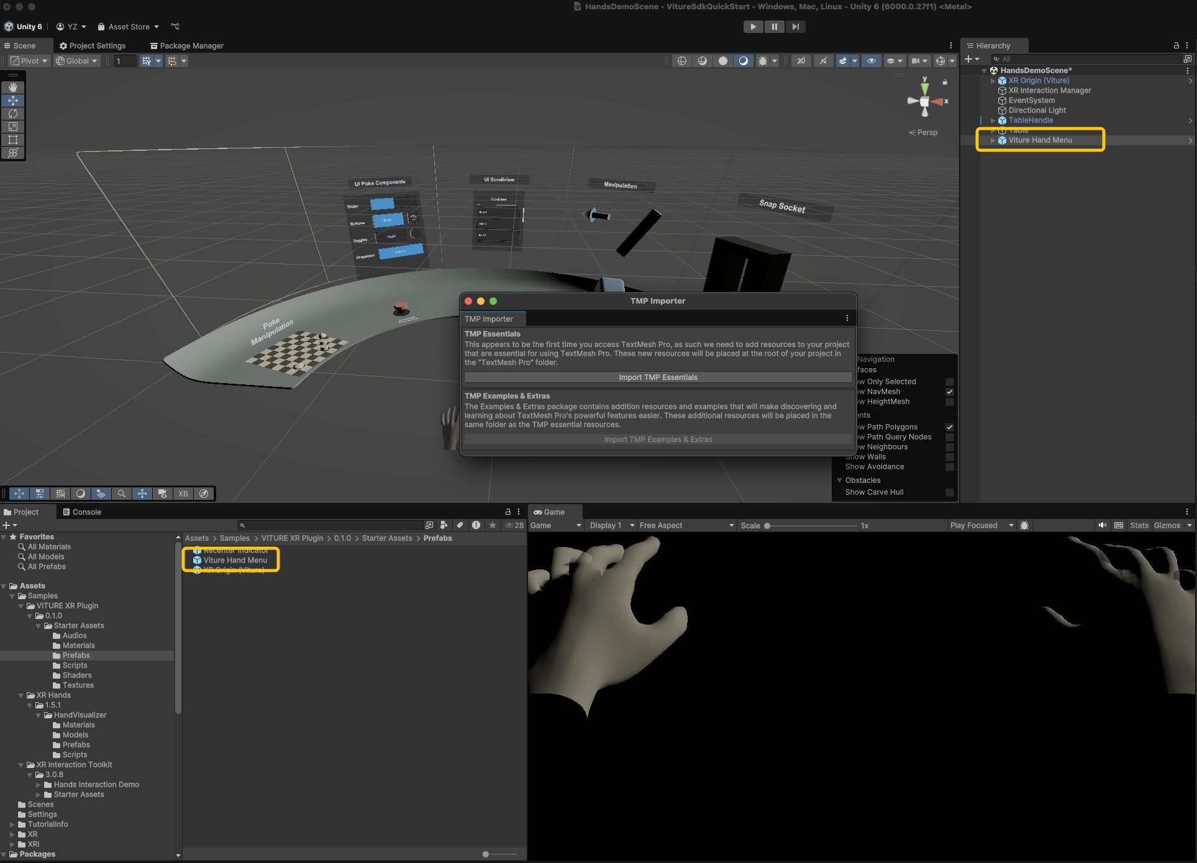Click Import TMP Examples & Extras
This screenshot has width=1197, height=863.
(658, 440)
